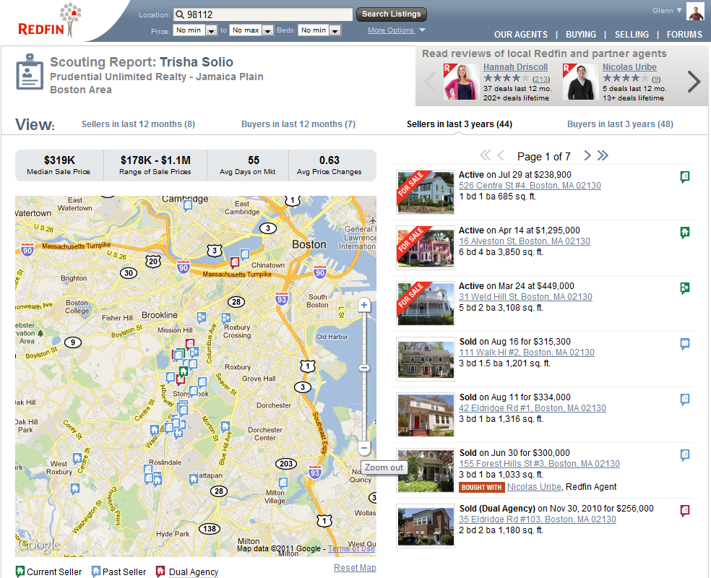Click blue marker near Mattapan on map
This screenshot has height=578, width=711.
pyautogui.click(x=194, y=478)
